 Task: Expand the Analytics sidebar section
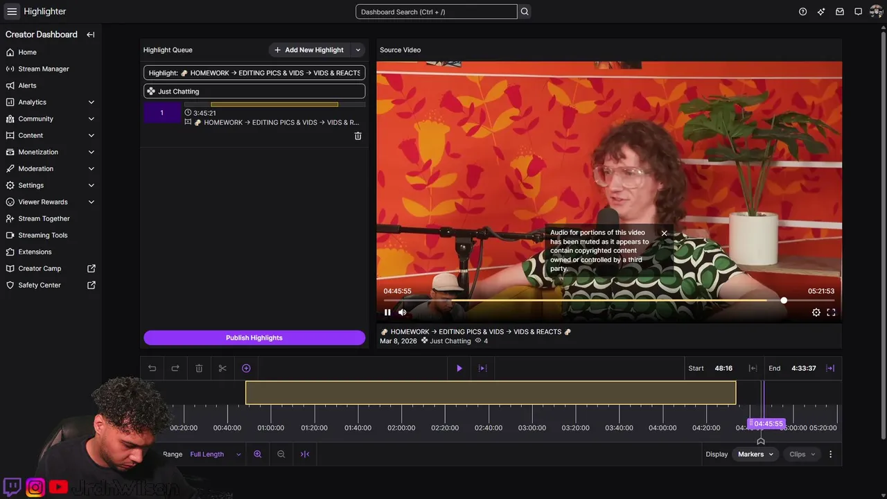point(91,102)
